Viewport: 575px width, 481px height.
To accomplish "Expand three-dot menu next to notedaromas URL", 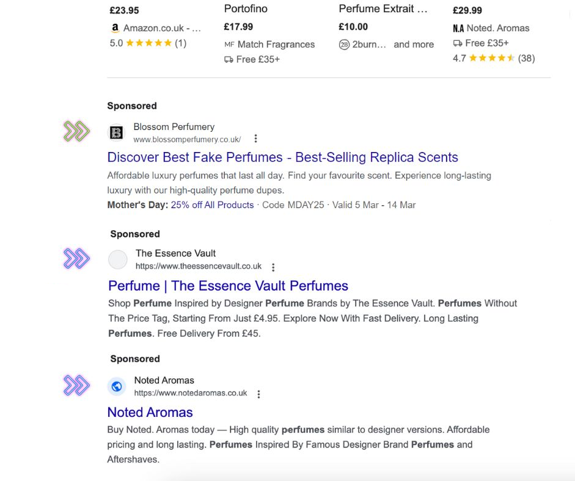I will (x=258, y=394).
